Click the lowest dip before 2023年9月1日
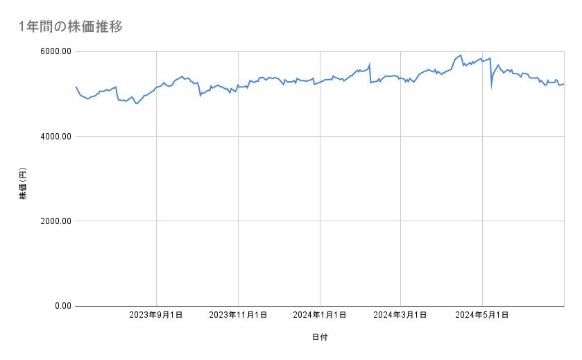This screenshot has width=582, height=360. point(137,103)
